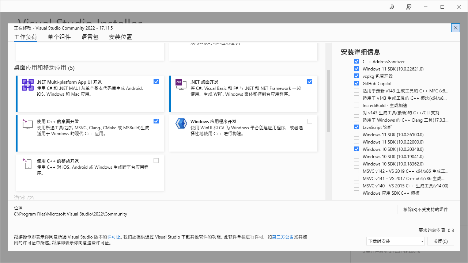Click the .NET MAUI workload icon
This screenshot has width=468, height=263.
(x=28, y=85)
